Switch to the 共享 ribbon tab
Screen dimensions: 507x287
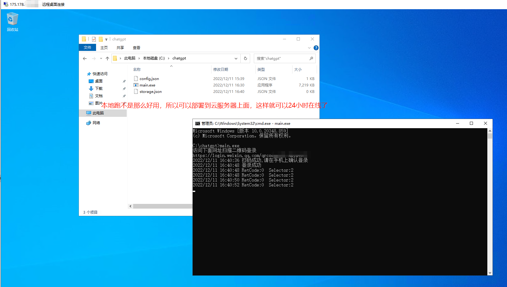coord(120,48)
